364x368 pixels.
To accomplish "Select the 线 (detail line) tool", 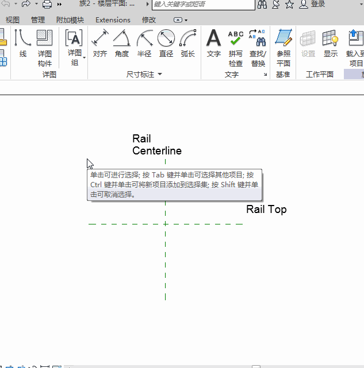I will 23,44.
